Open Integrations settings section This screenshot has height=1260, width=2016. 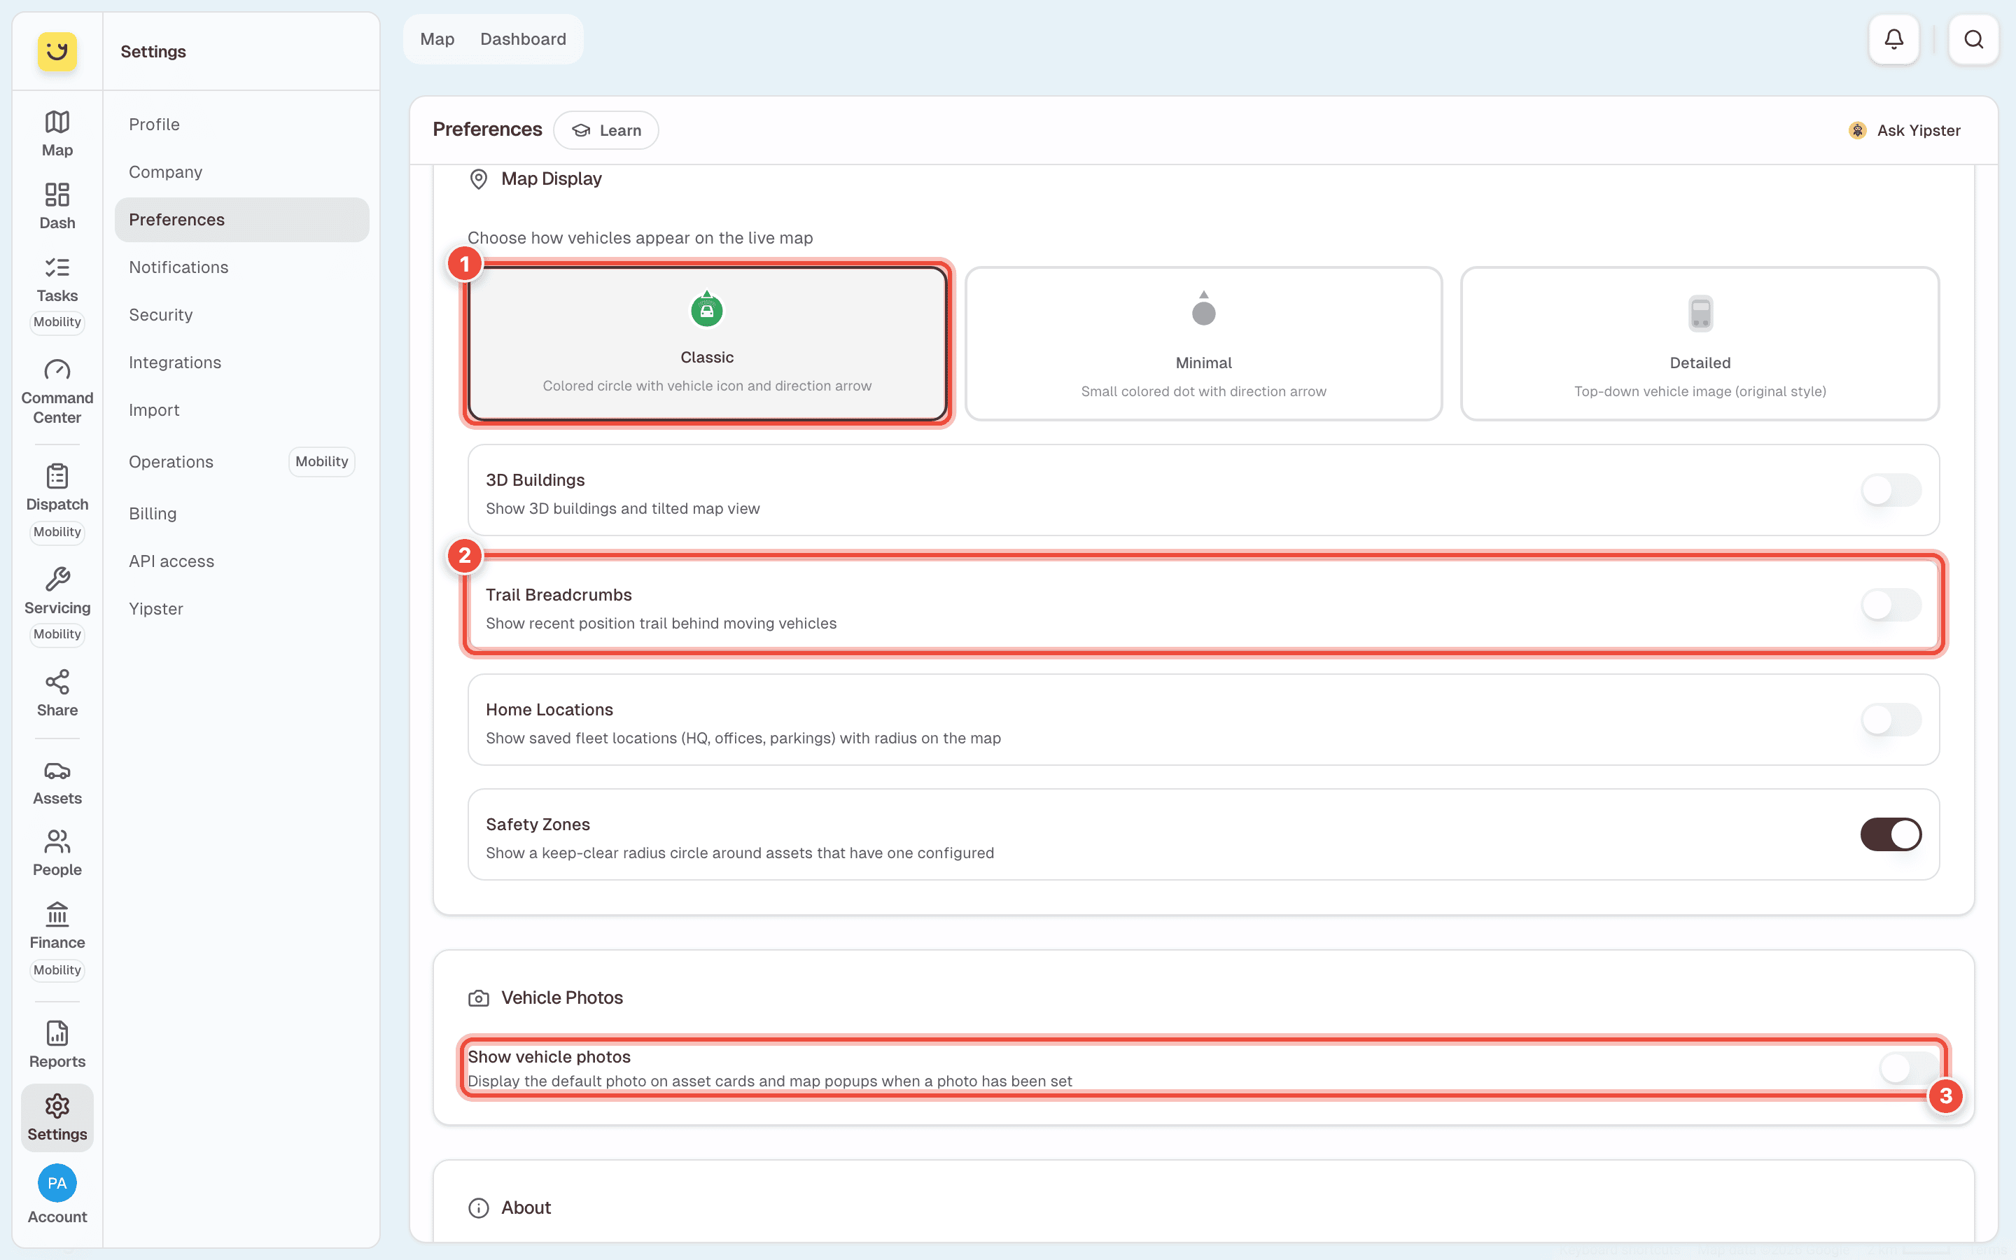241,362
